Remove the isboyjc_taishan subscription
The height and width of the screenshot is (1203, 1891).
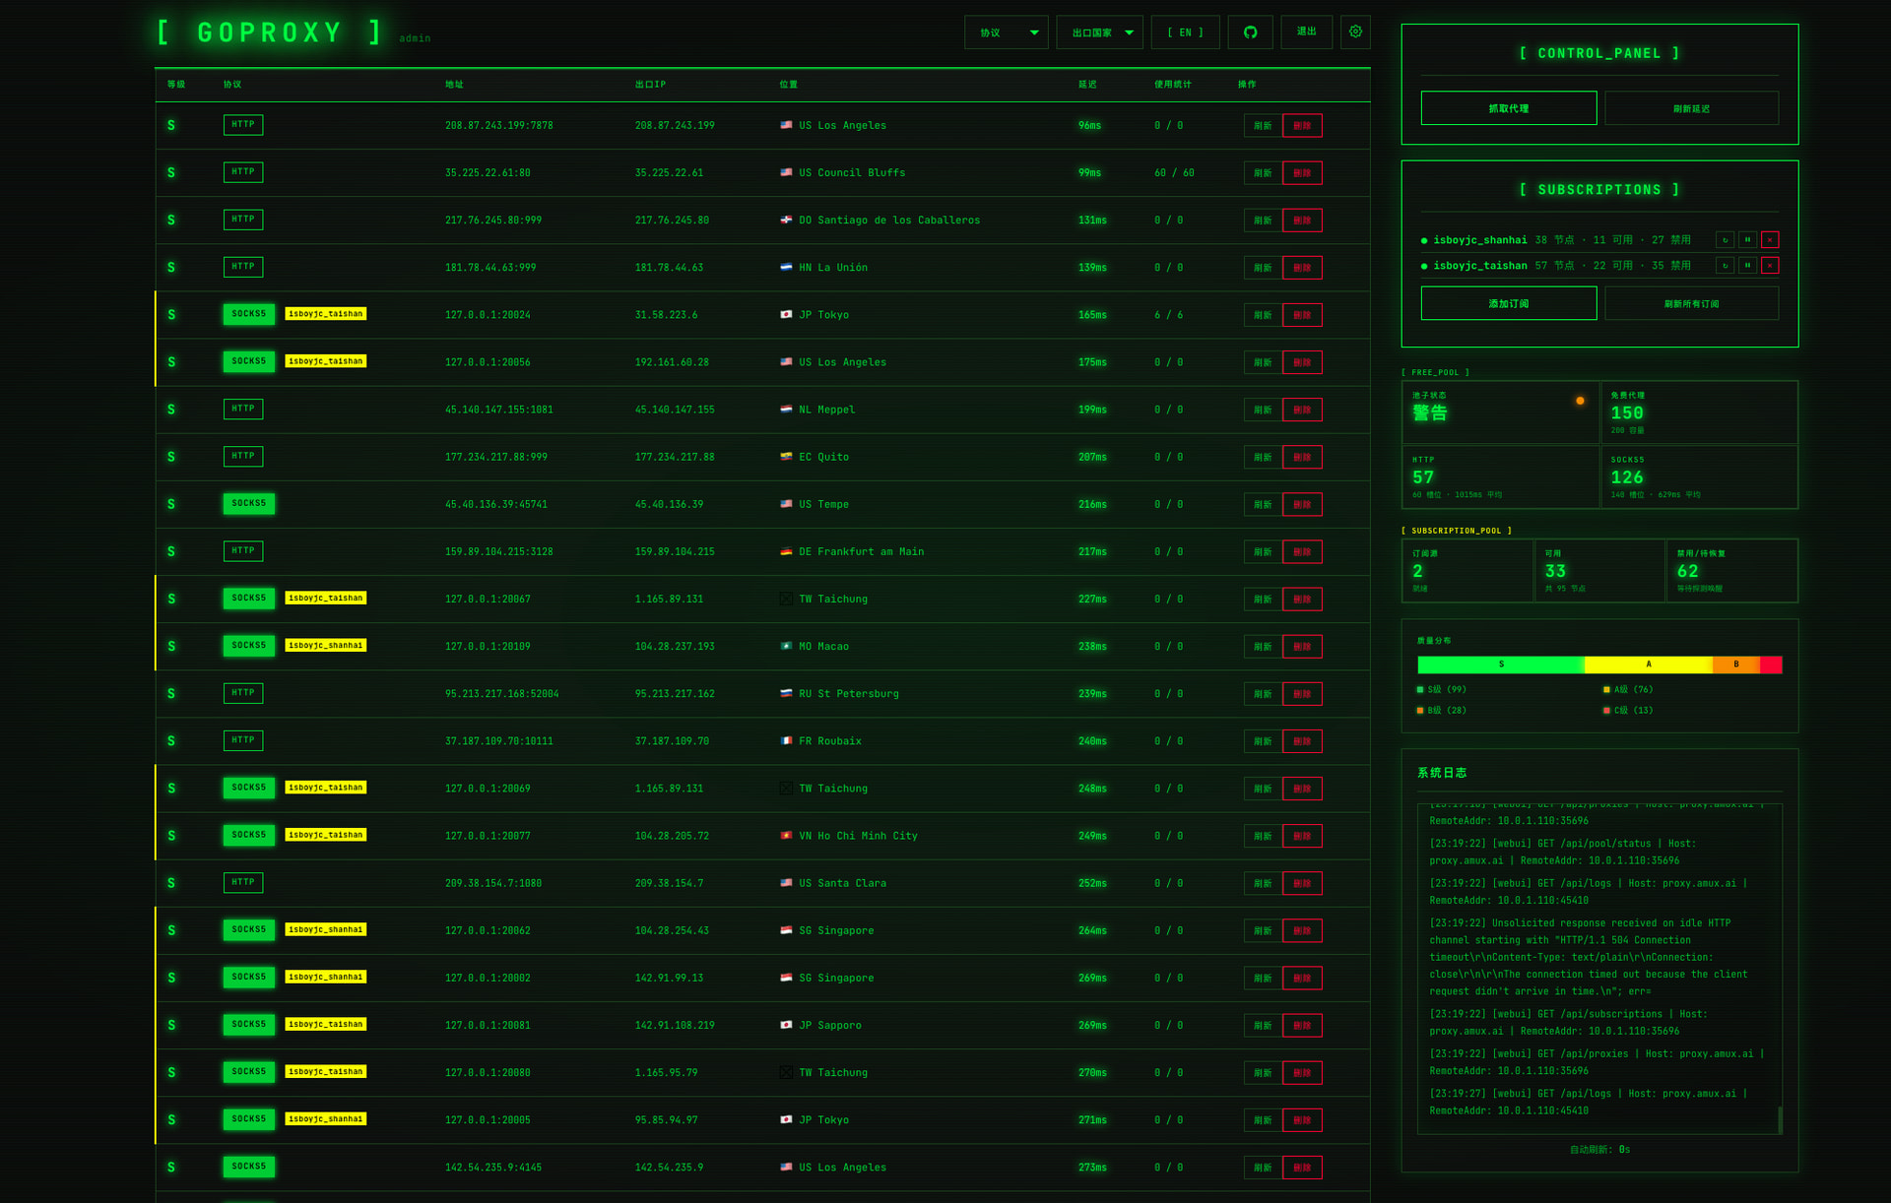coord(1770,266)
